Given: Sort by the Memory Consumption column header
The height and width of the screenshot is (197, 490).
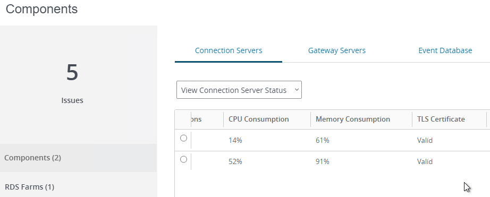Looking at the screenshot, I should (x=352, y=119).
